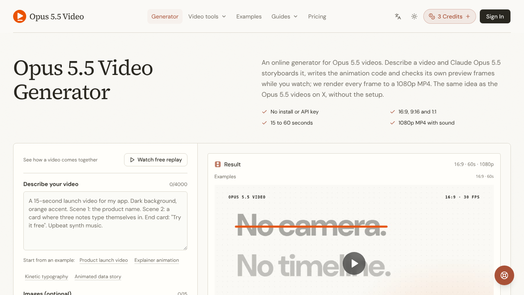Click the 'Describe your video' label

pyautogui.click(x=51, y=184)
